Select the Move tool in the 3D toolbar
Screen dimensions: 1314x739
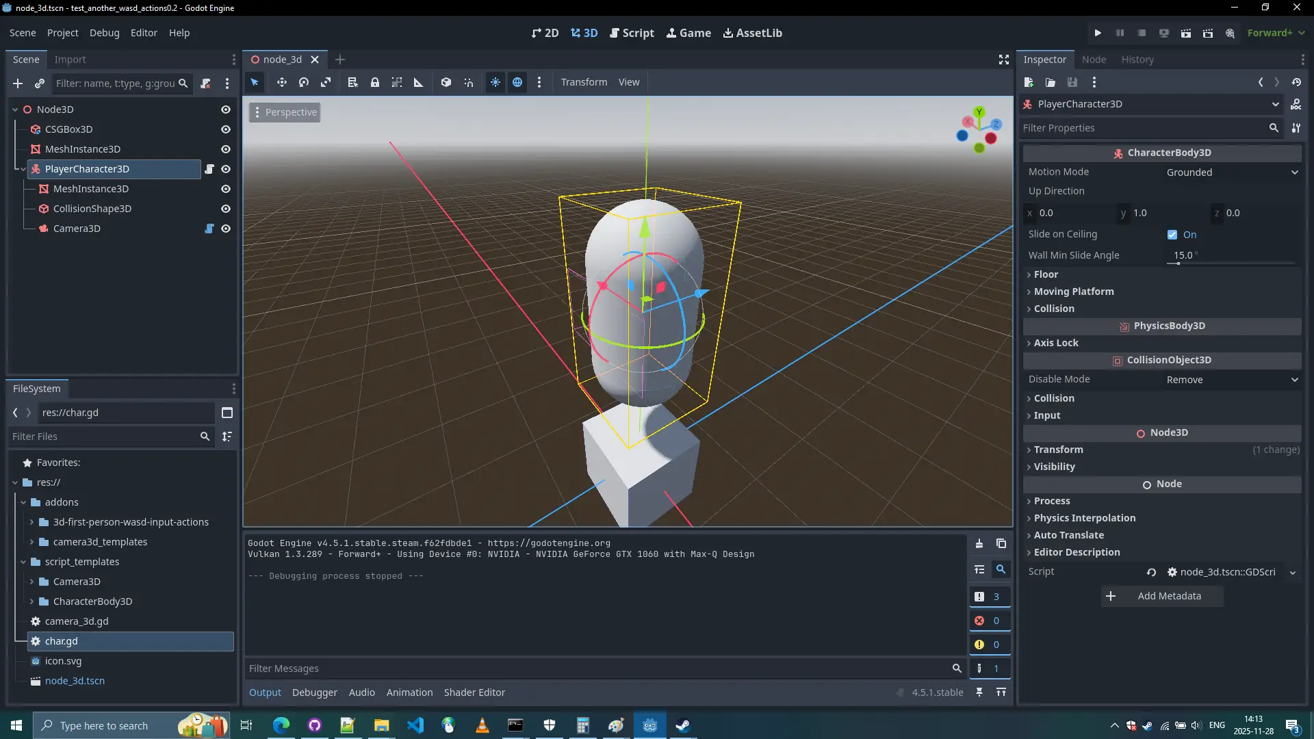click(x=281, y=82)
